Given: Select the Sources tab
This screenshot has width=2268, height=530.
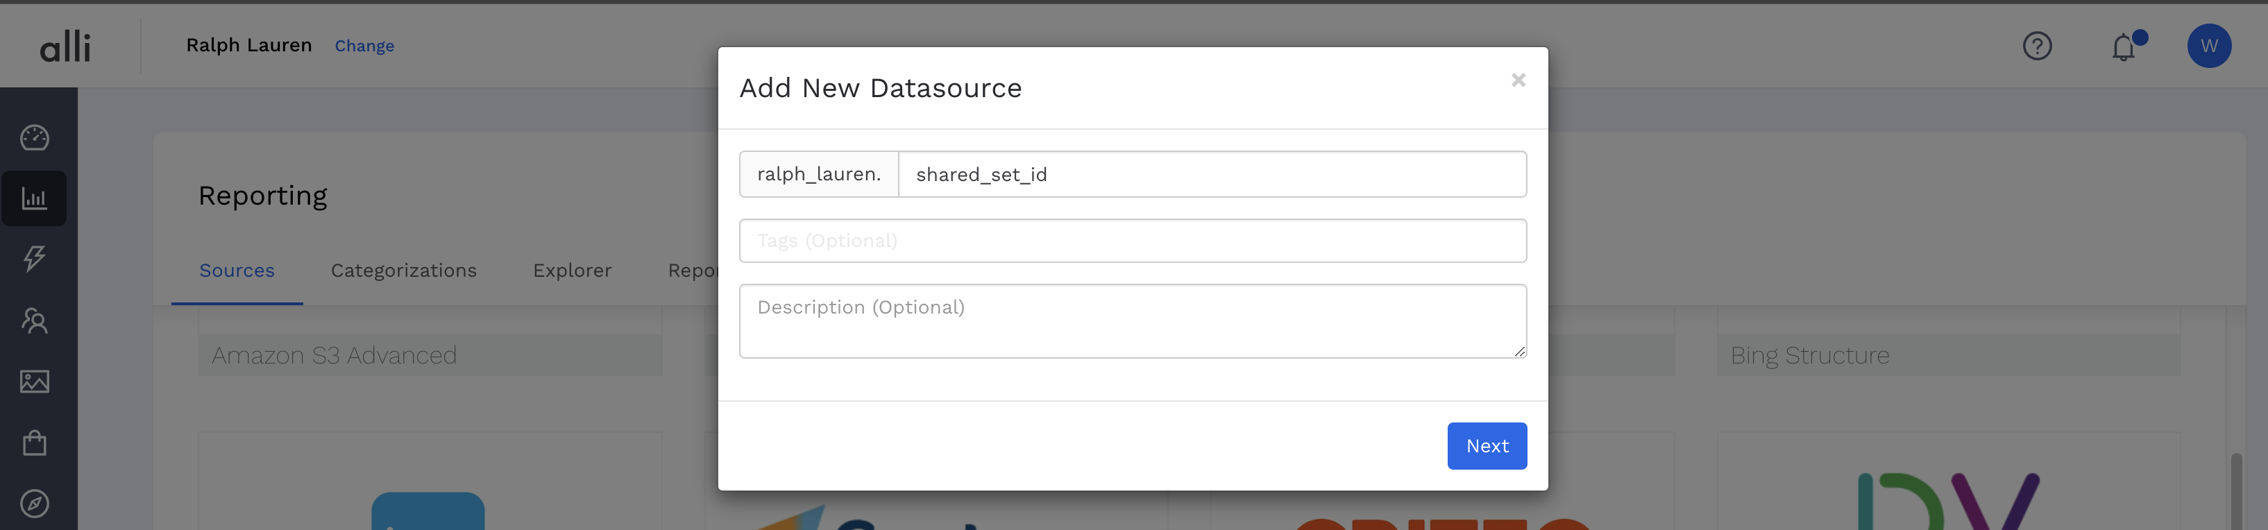Looking at the screenshot, I should tap(236, 271).
